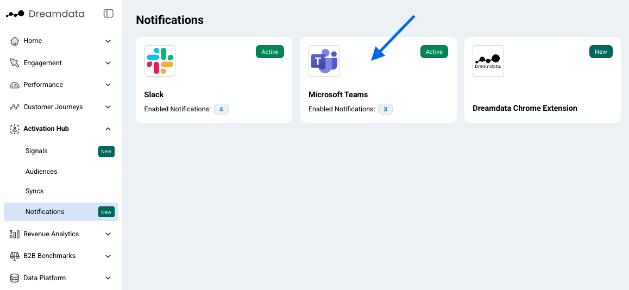This screenshot has height=290, width=629.
Task: Expand the Revenue Analytics chevron
Action: [108, 234]
